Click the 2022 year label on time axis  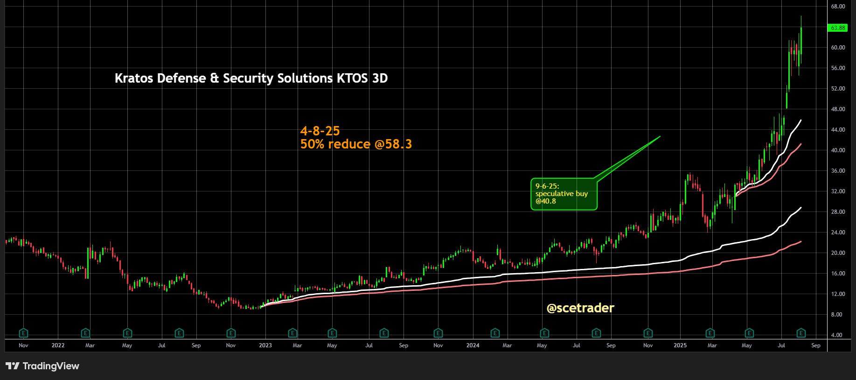point(58,345)
